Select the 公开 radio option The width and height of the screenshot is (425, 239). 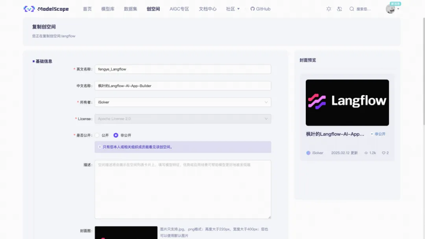click(97, 135)
